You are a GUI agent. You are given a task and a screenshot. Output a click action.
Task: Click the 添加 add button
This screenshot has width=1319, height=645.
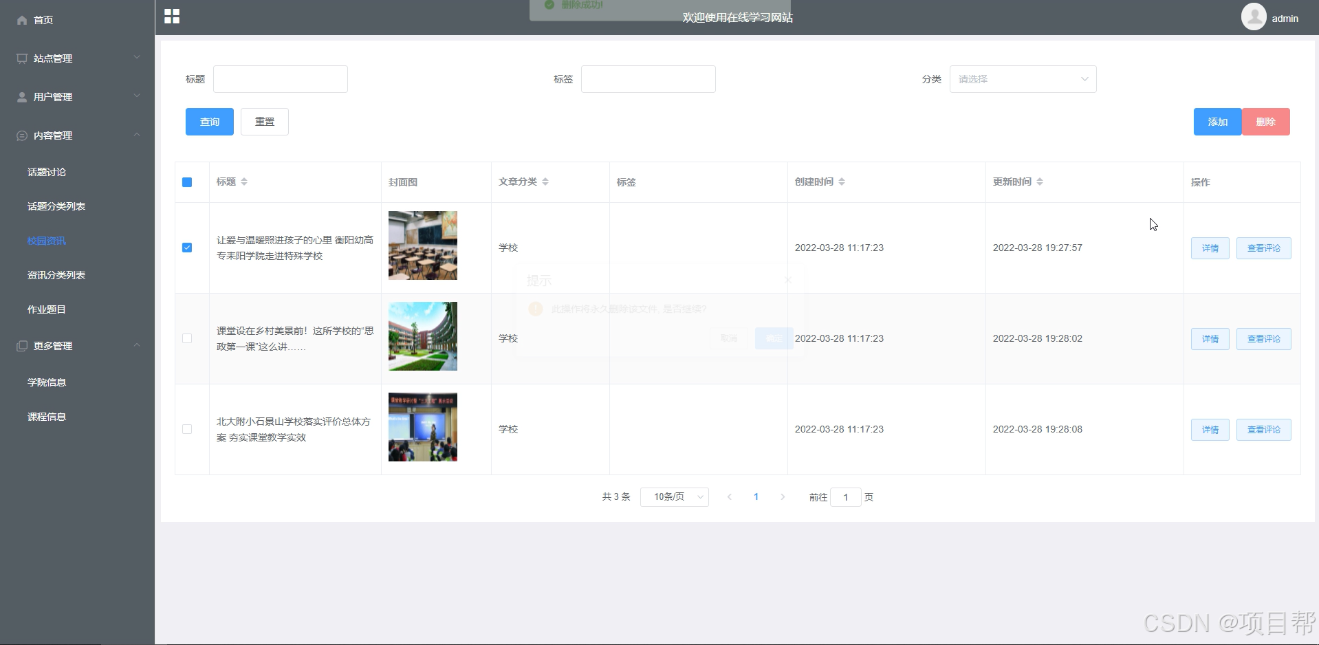[1217, 122]
